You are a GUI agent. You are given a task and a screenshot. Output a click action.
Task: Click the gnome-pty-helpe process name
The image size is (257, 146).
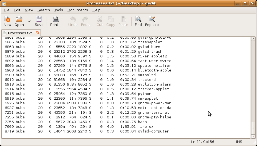(155, 117)
